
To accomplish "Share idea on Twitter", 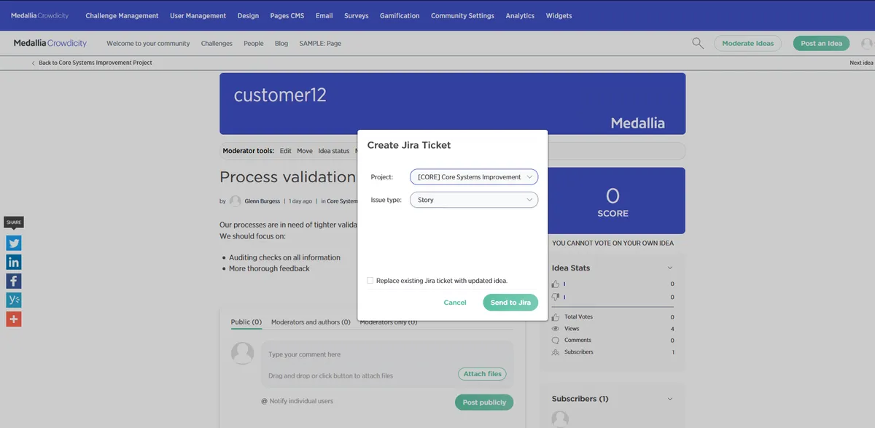I will (x=14, y=244).
